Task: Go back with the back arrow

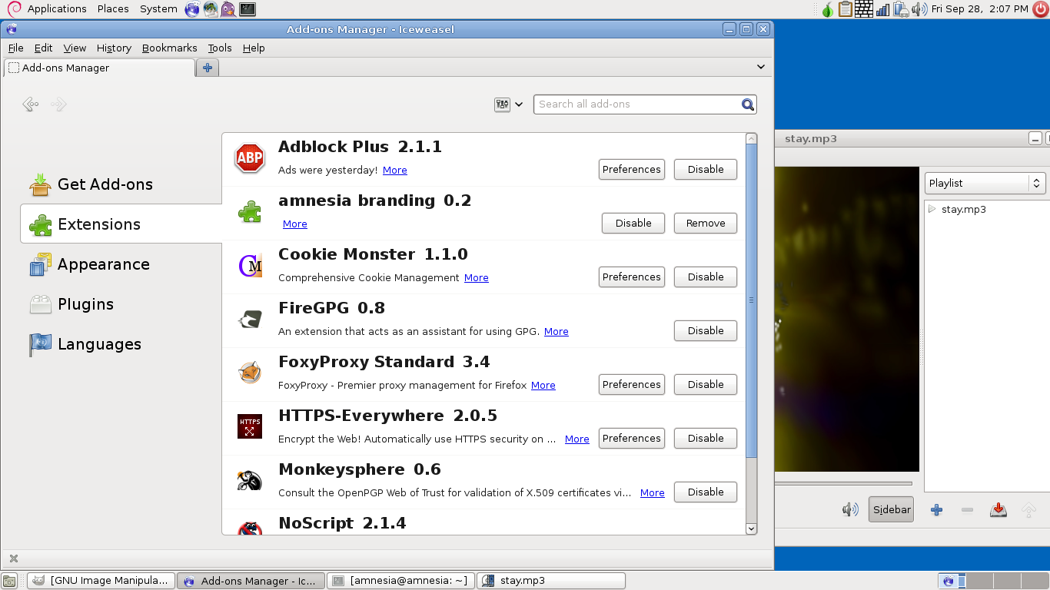Action: pos(31,104)
